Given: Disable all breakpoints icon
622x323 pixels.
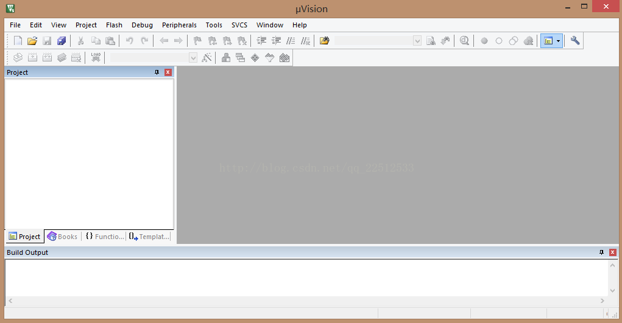Looking at the screenshot, I should point(514,41).
